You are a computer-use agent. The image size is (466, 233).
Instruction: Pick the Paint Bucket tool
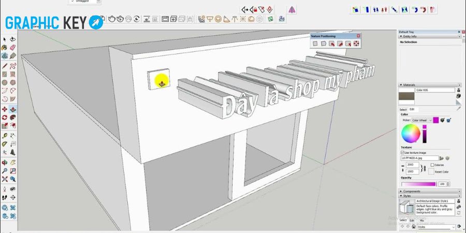point(5,47)
